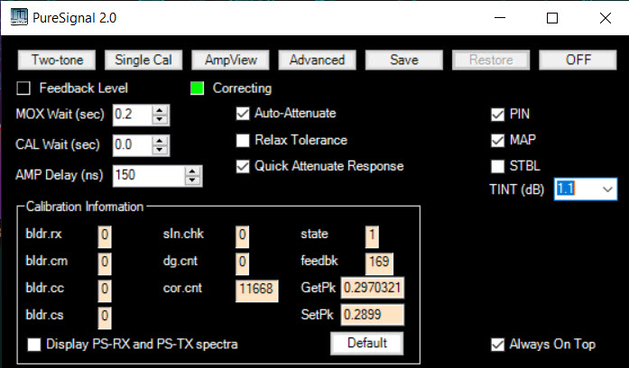
Task: Increase MOX Wait with up arrow
Action: pos(160,111)
